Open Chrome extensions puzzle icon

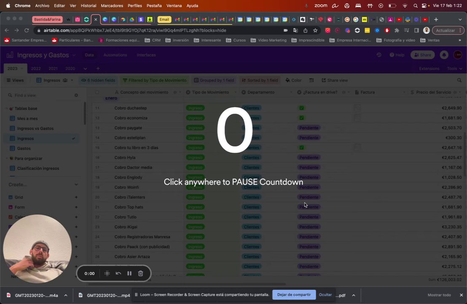point(397,30)
